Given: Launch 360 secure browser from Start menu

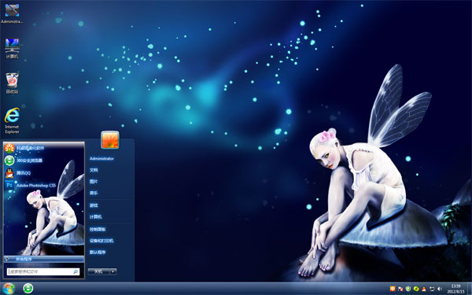Looking at the screenshot, I should 24,160.
